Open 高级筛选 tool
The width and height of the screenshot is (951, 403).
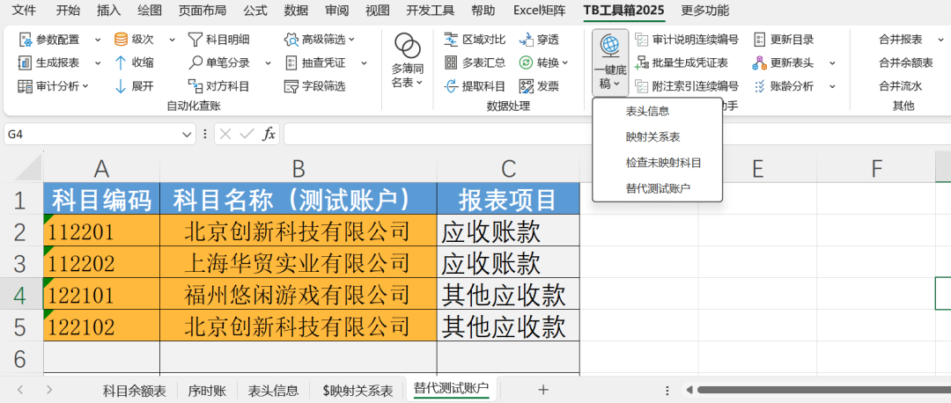coord(320,40)
